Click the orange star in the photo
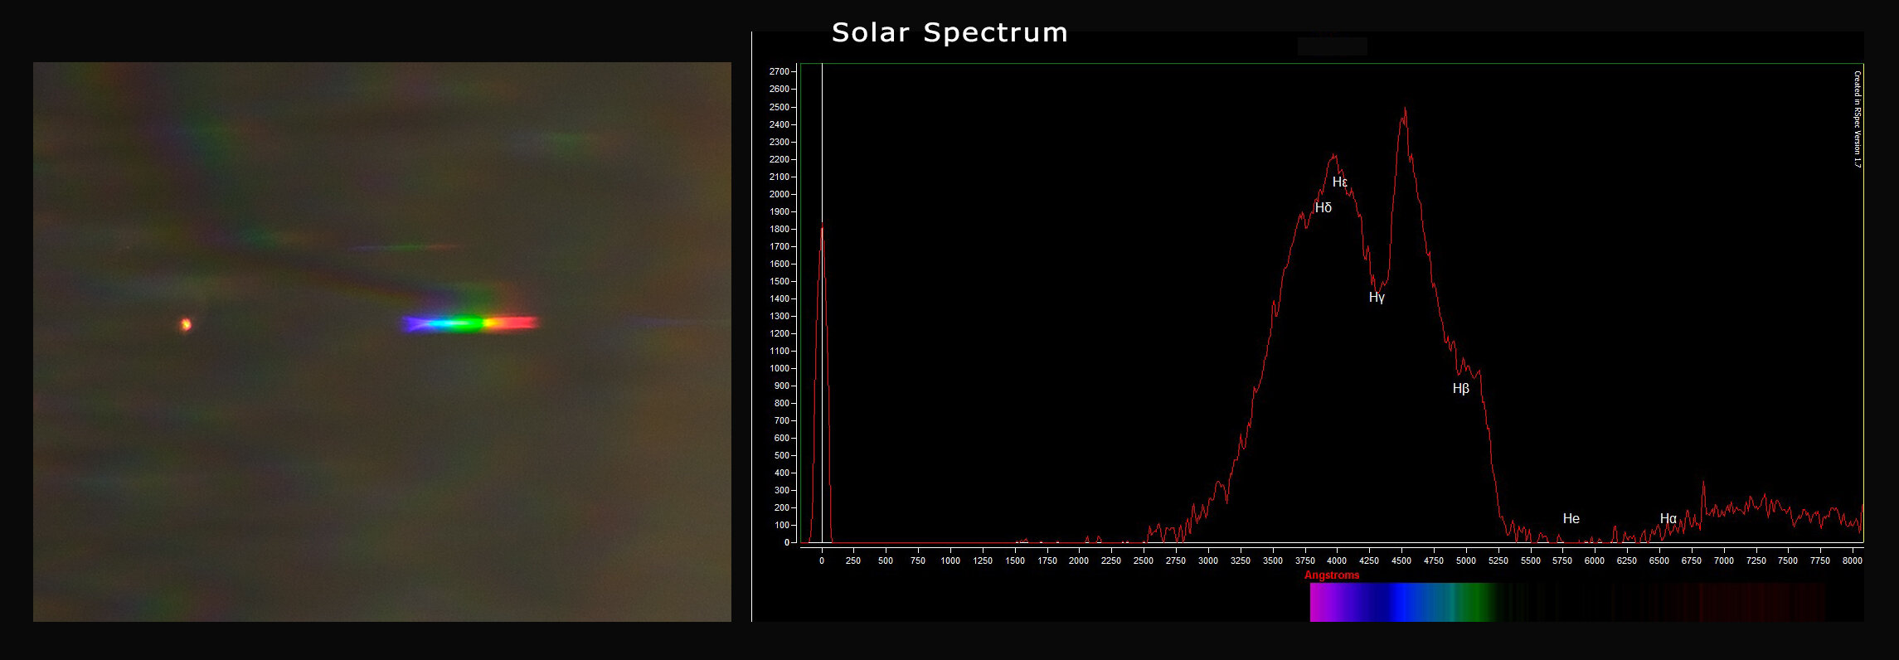1899x660 pixels. point(186,324)
